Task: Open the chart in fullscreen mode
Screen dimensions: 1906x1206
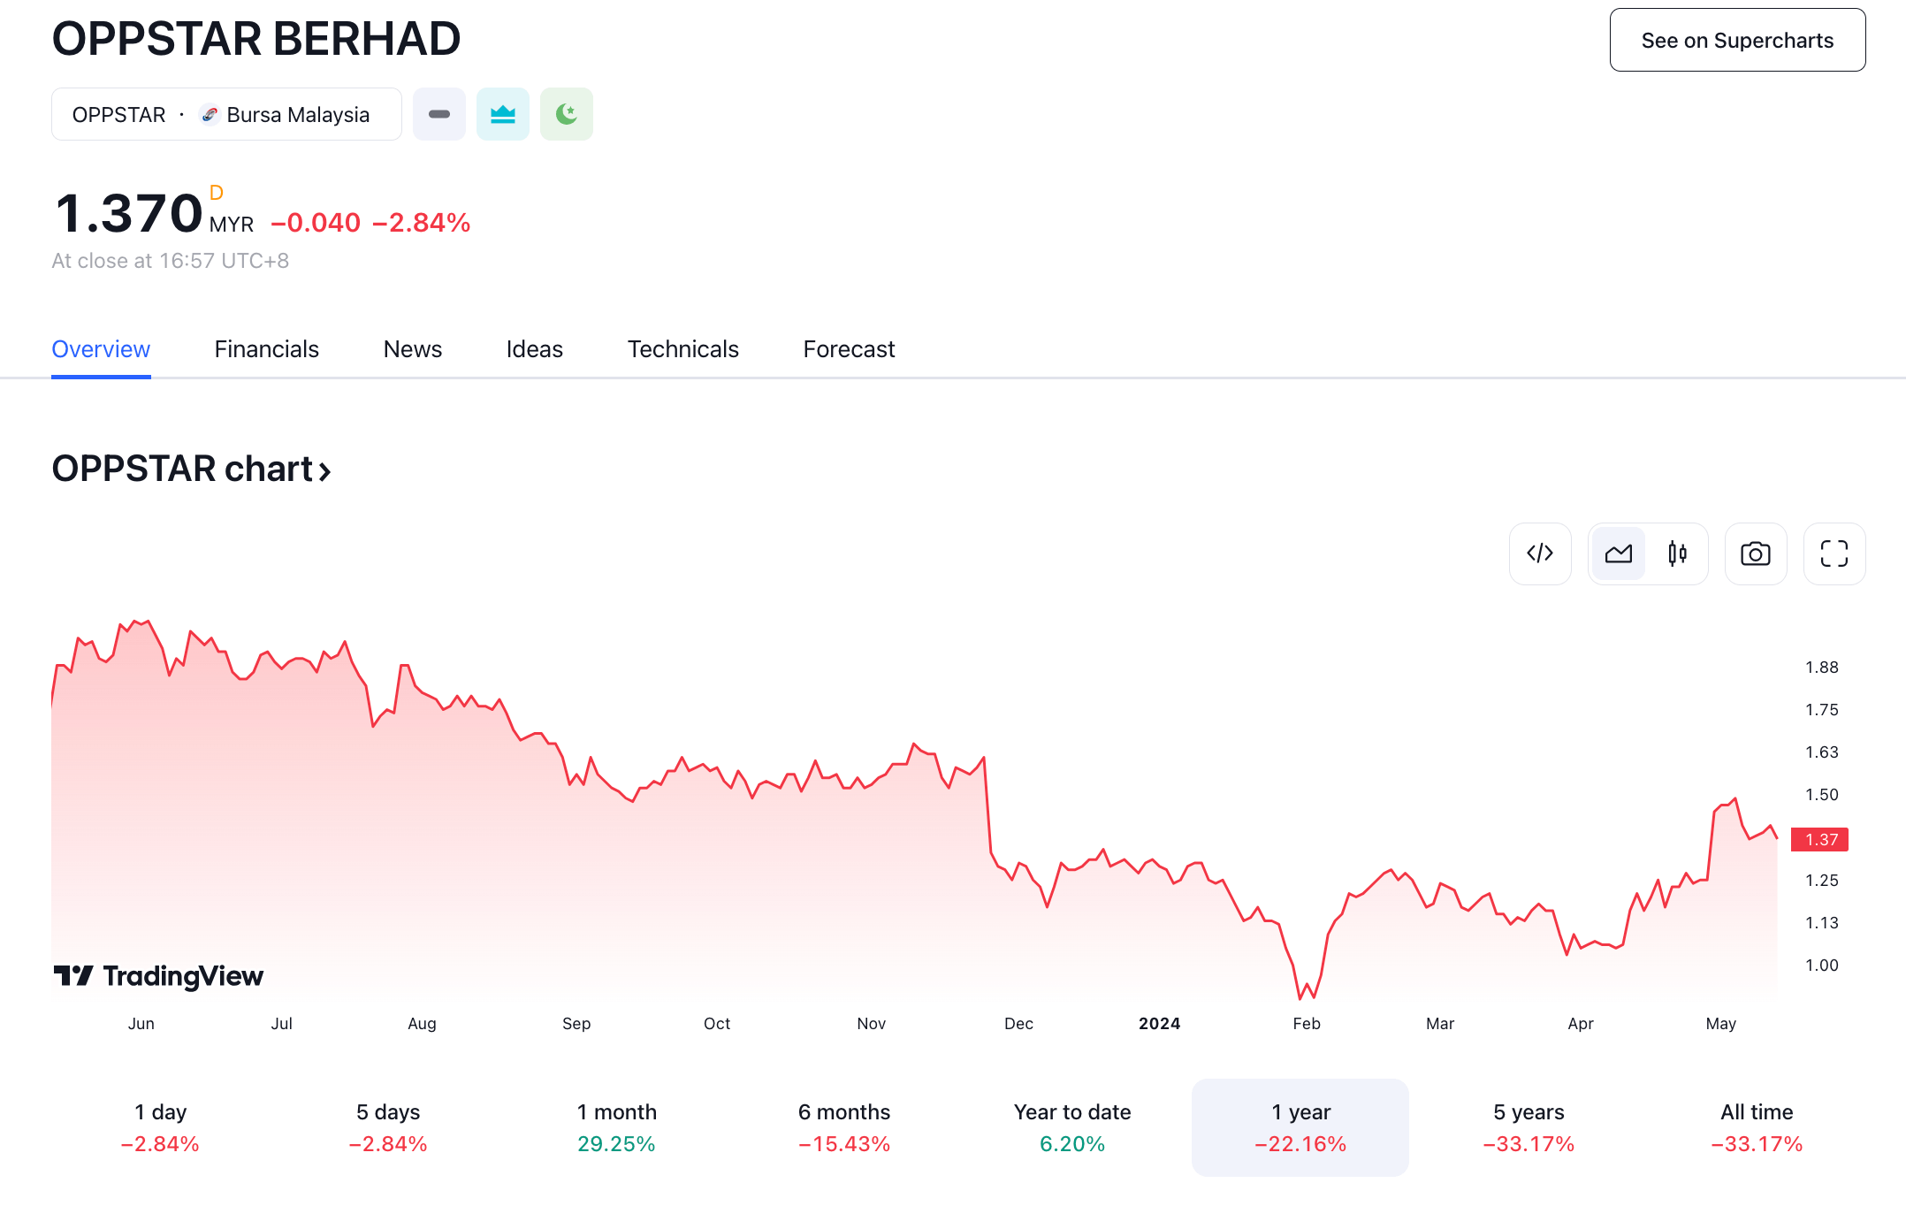Action: click(x=1834, y=553)
